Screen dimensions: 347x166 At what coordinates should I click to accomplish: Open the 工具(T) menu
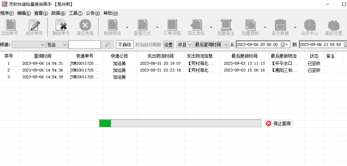point(76,13)
